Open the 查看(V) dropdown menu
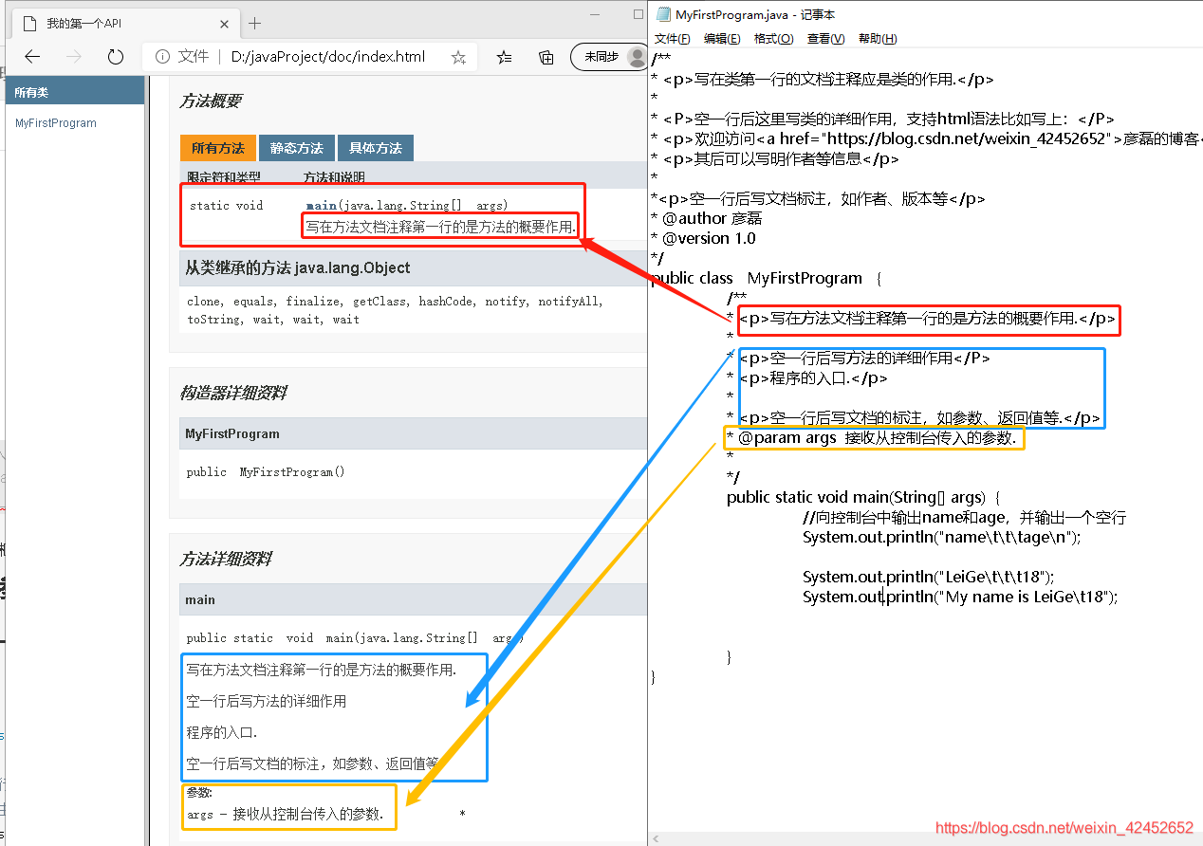Screen dimensions: 1203x846 (x=824, y=38)
